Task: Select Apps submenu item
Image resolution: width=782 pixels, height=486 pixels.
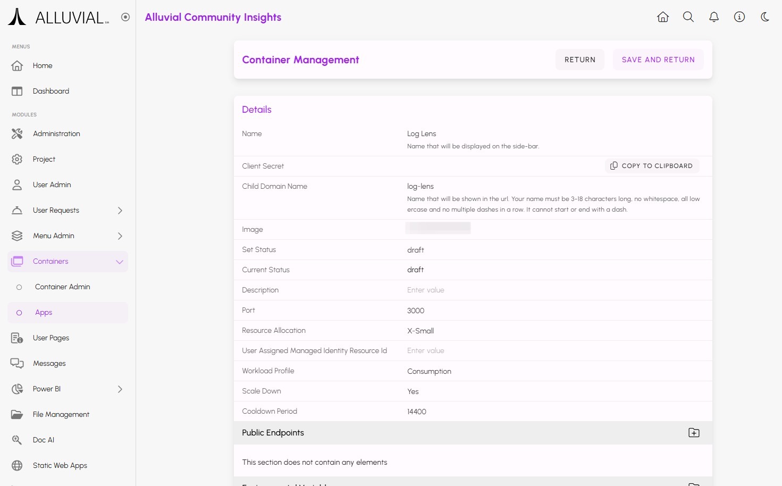Action: 68,313
